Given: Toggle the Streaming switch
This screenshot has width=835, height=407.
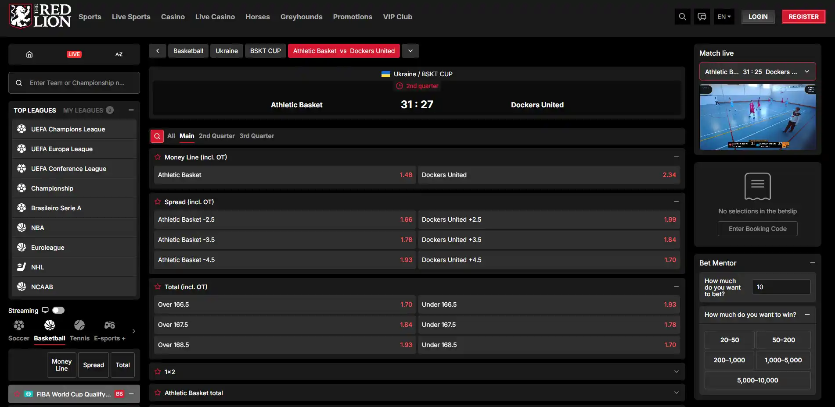Looking at the screenshot, I should (58, 310).
